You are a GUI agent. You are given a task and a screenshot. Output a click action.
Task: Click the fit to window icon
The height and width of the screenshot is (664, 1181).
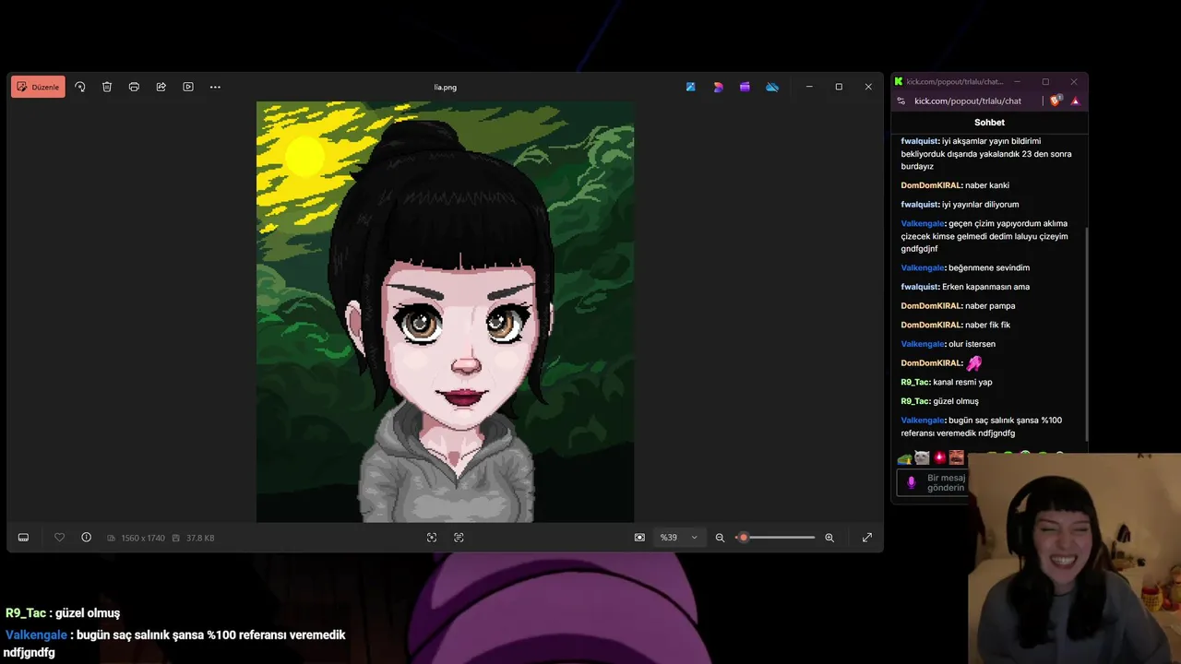(639, 538)
